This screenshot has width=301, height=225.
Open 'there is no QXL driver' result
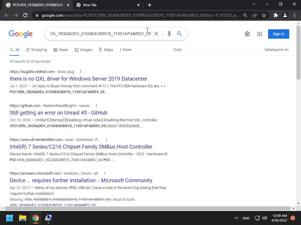click(78, 79)
